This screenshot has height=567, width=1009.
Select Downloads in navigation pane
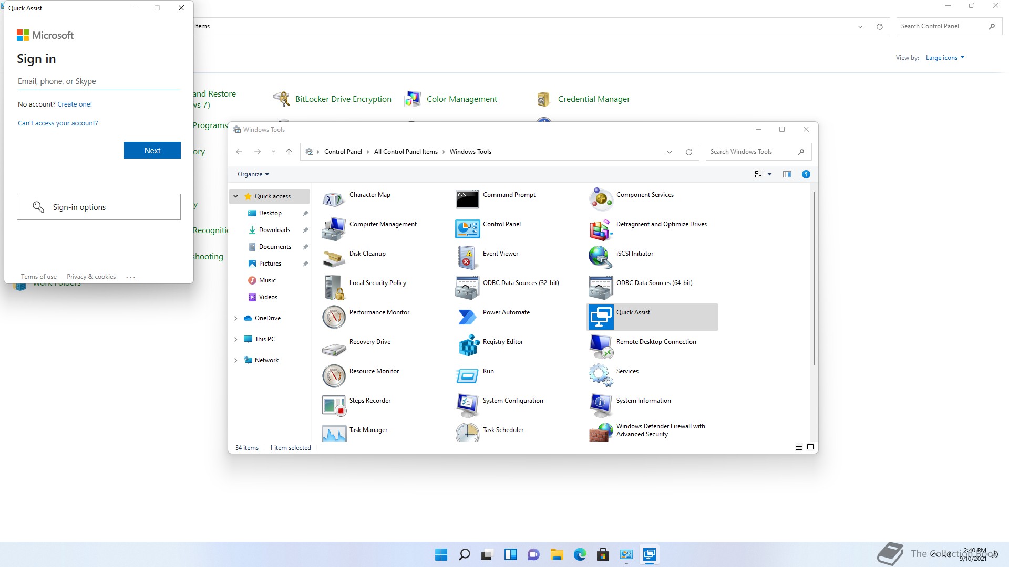pyautogui.click(x=274, y=230)
